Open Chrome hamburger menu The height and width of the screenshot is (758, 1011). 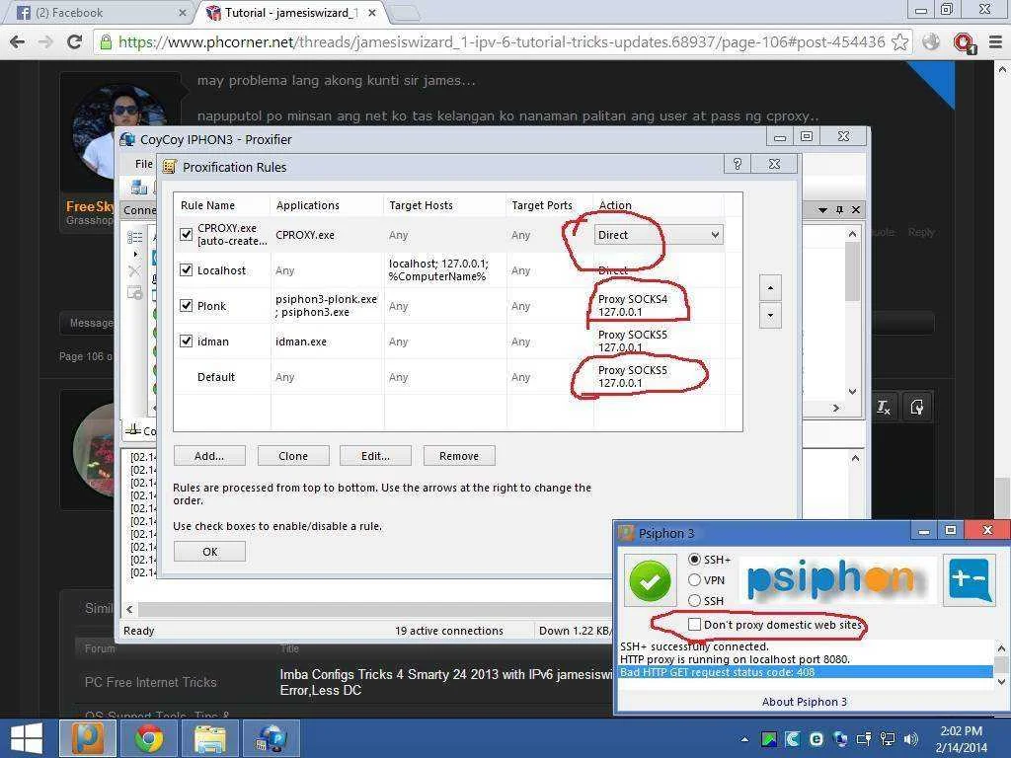point(995,42)
